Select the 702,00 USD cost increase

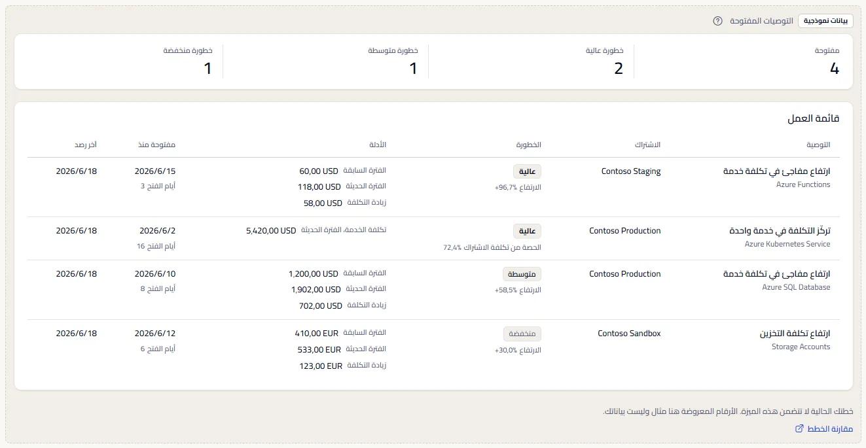pyautogui.click(x=321, y=305)
